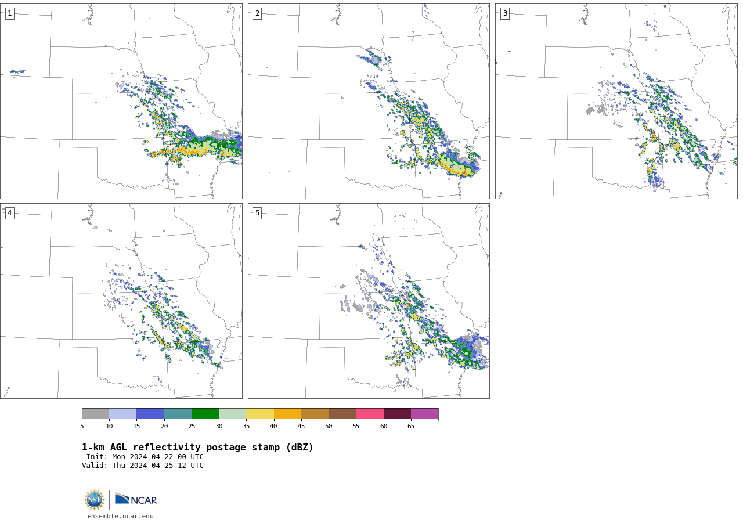Click the tan 45-50 dBZ swatch
Image resolution: width=743 pixels, height=523 pixels.
(315, 414)
